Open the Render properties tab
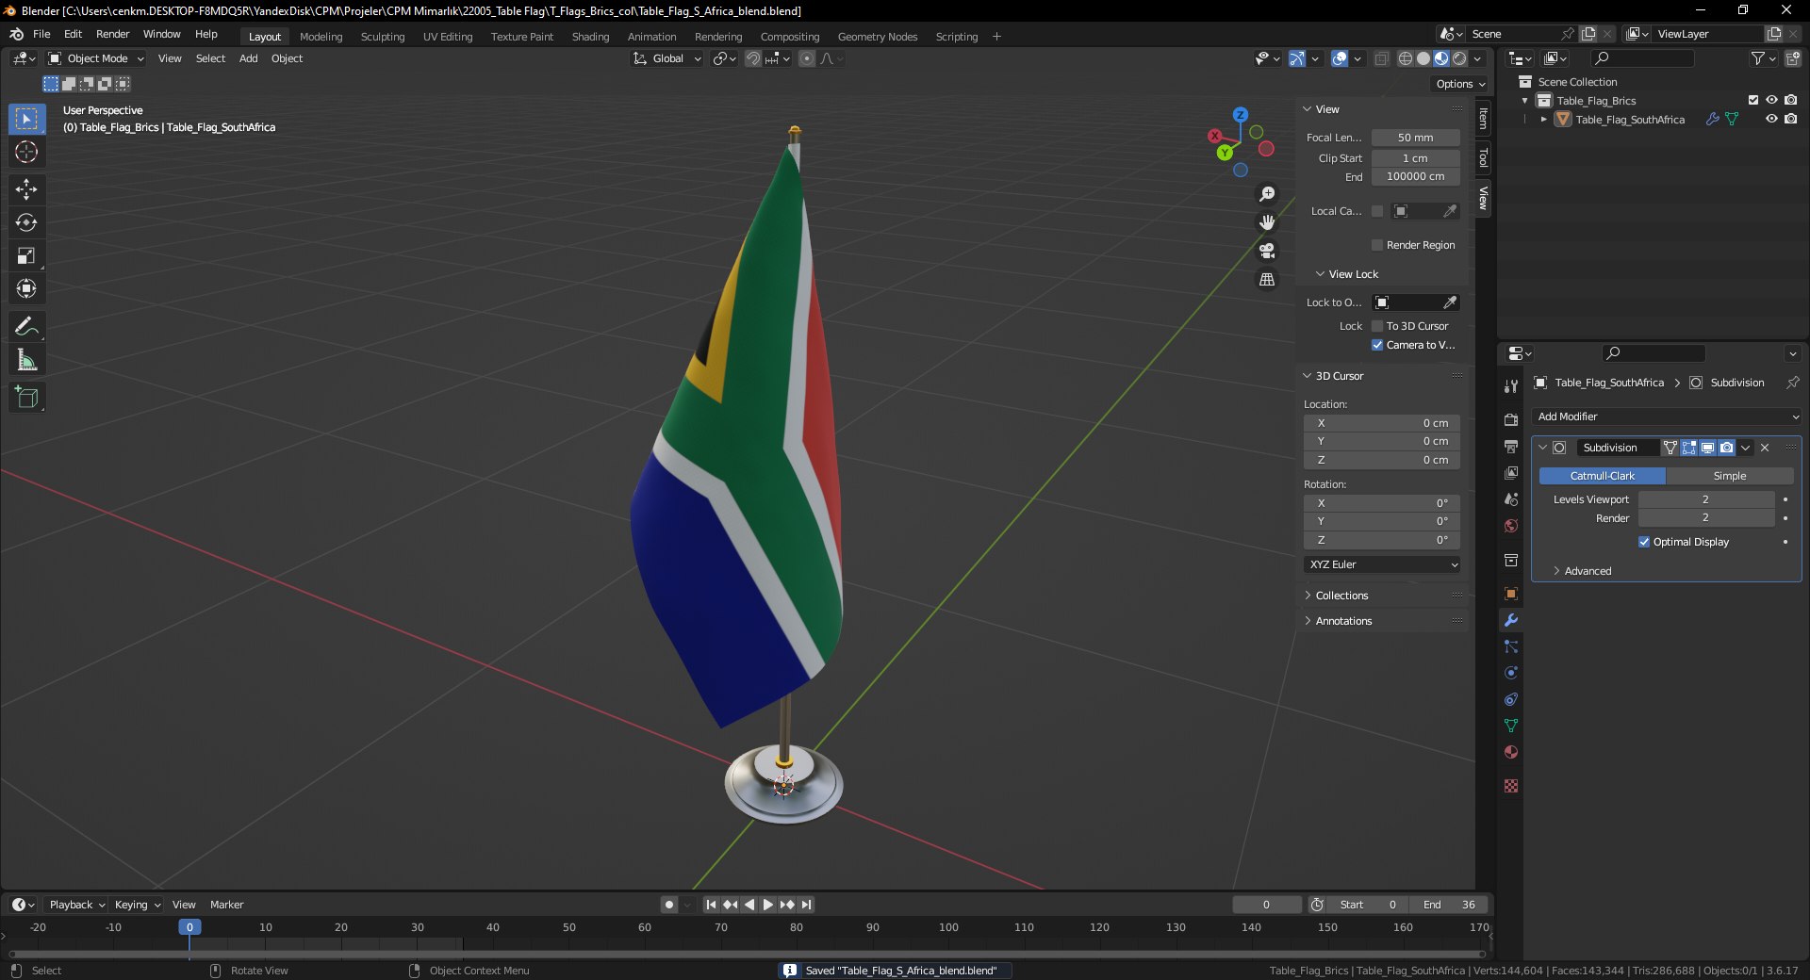1810x980 pixels. [1511, 419]
